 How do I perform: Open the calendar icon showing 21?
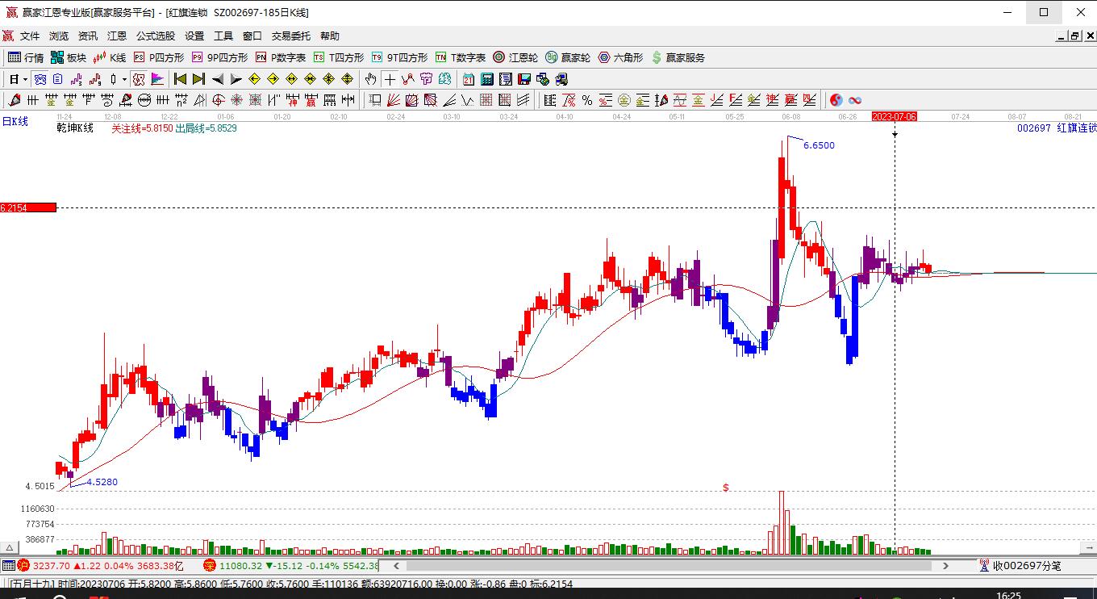(469, 79)
